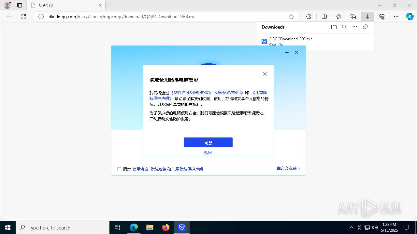Open the 隐私保护指引 link
The height and width of the screenshot is (234, 417).
pos(229,93)
